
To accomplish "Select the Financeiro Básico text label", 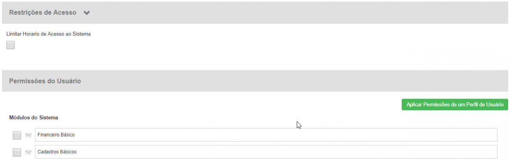I will [56, 135].
